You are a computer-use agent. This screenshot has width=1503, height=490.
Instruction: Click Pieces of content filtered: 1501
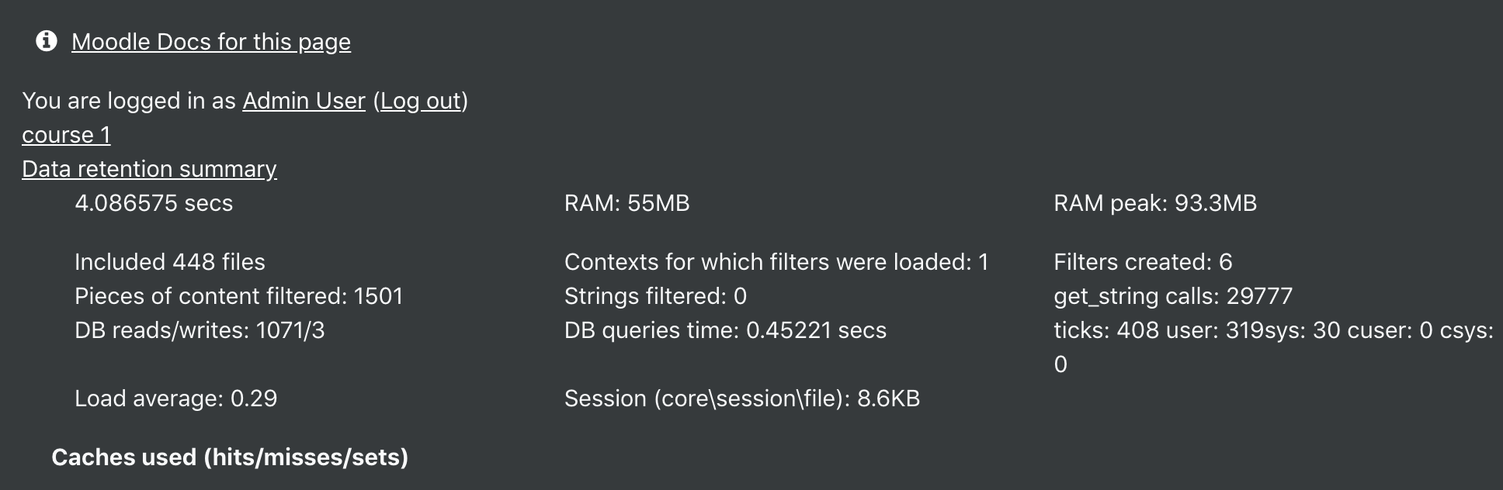[239, 296]
